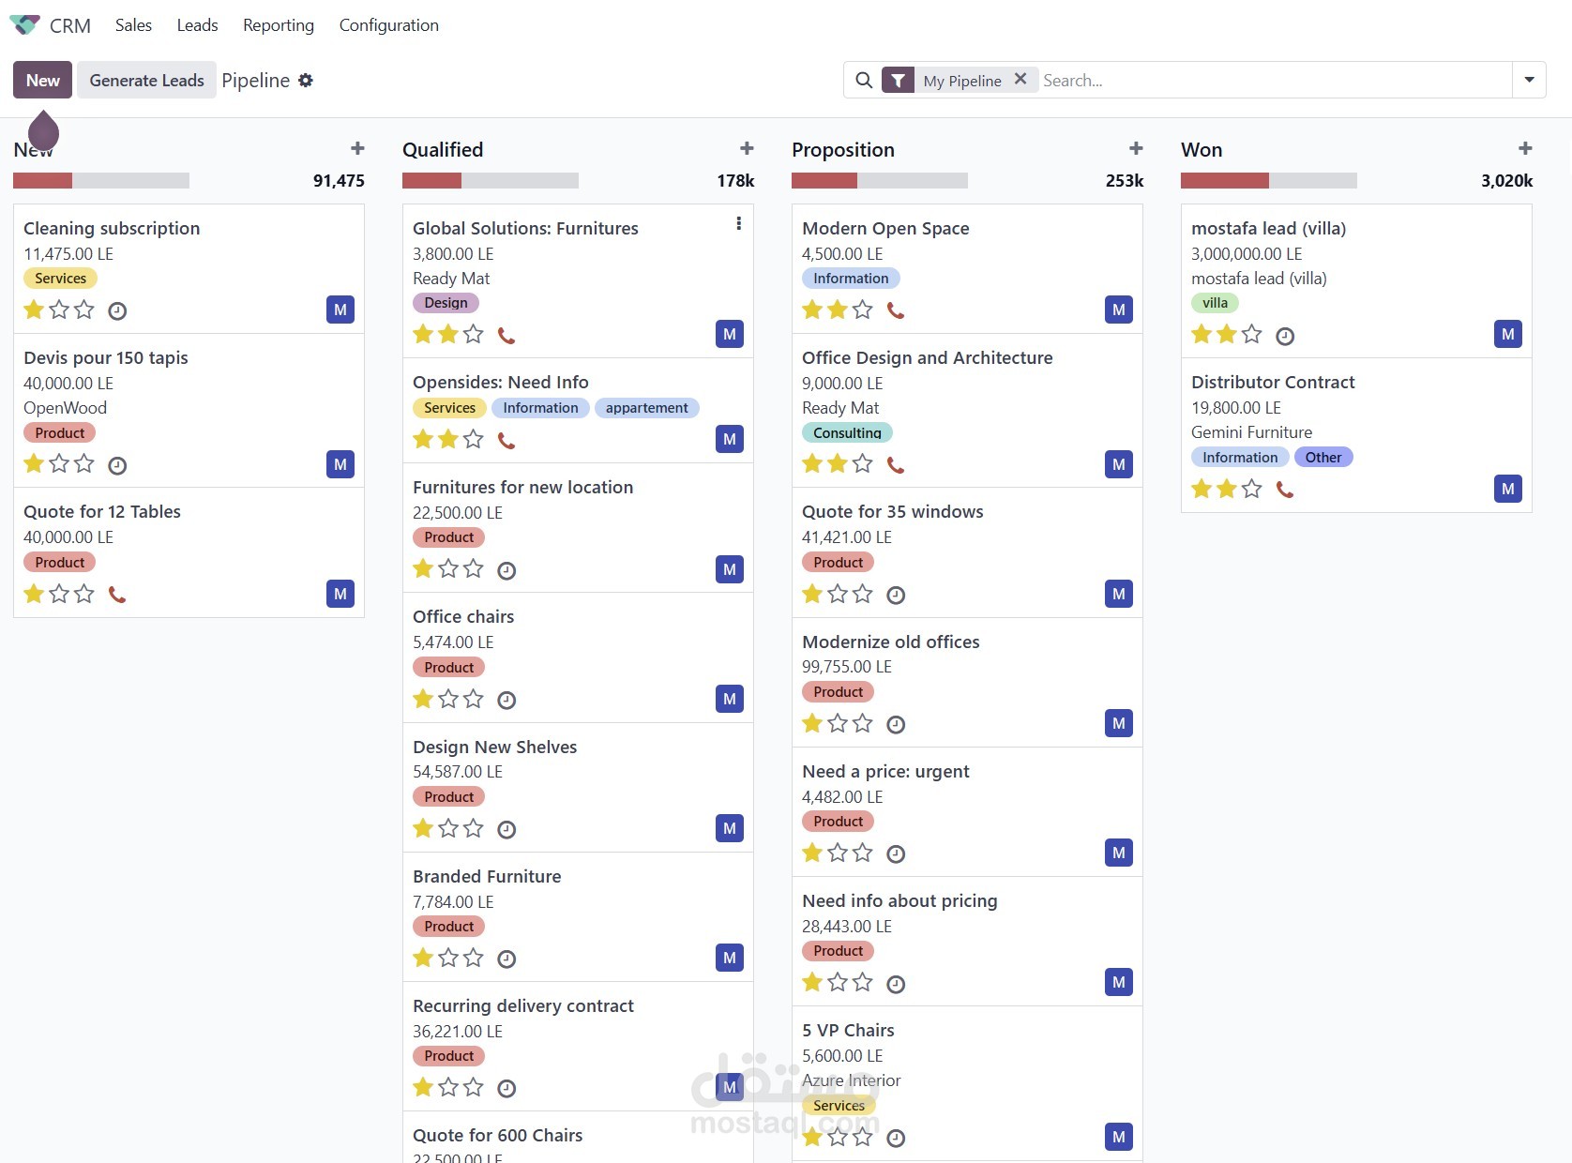Mark Devis pour 150 tapis as starred
This screenshot has height=1163, width=1572.
tap(32, 464)
